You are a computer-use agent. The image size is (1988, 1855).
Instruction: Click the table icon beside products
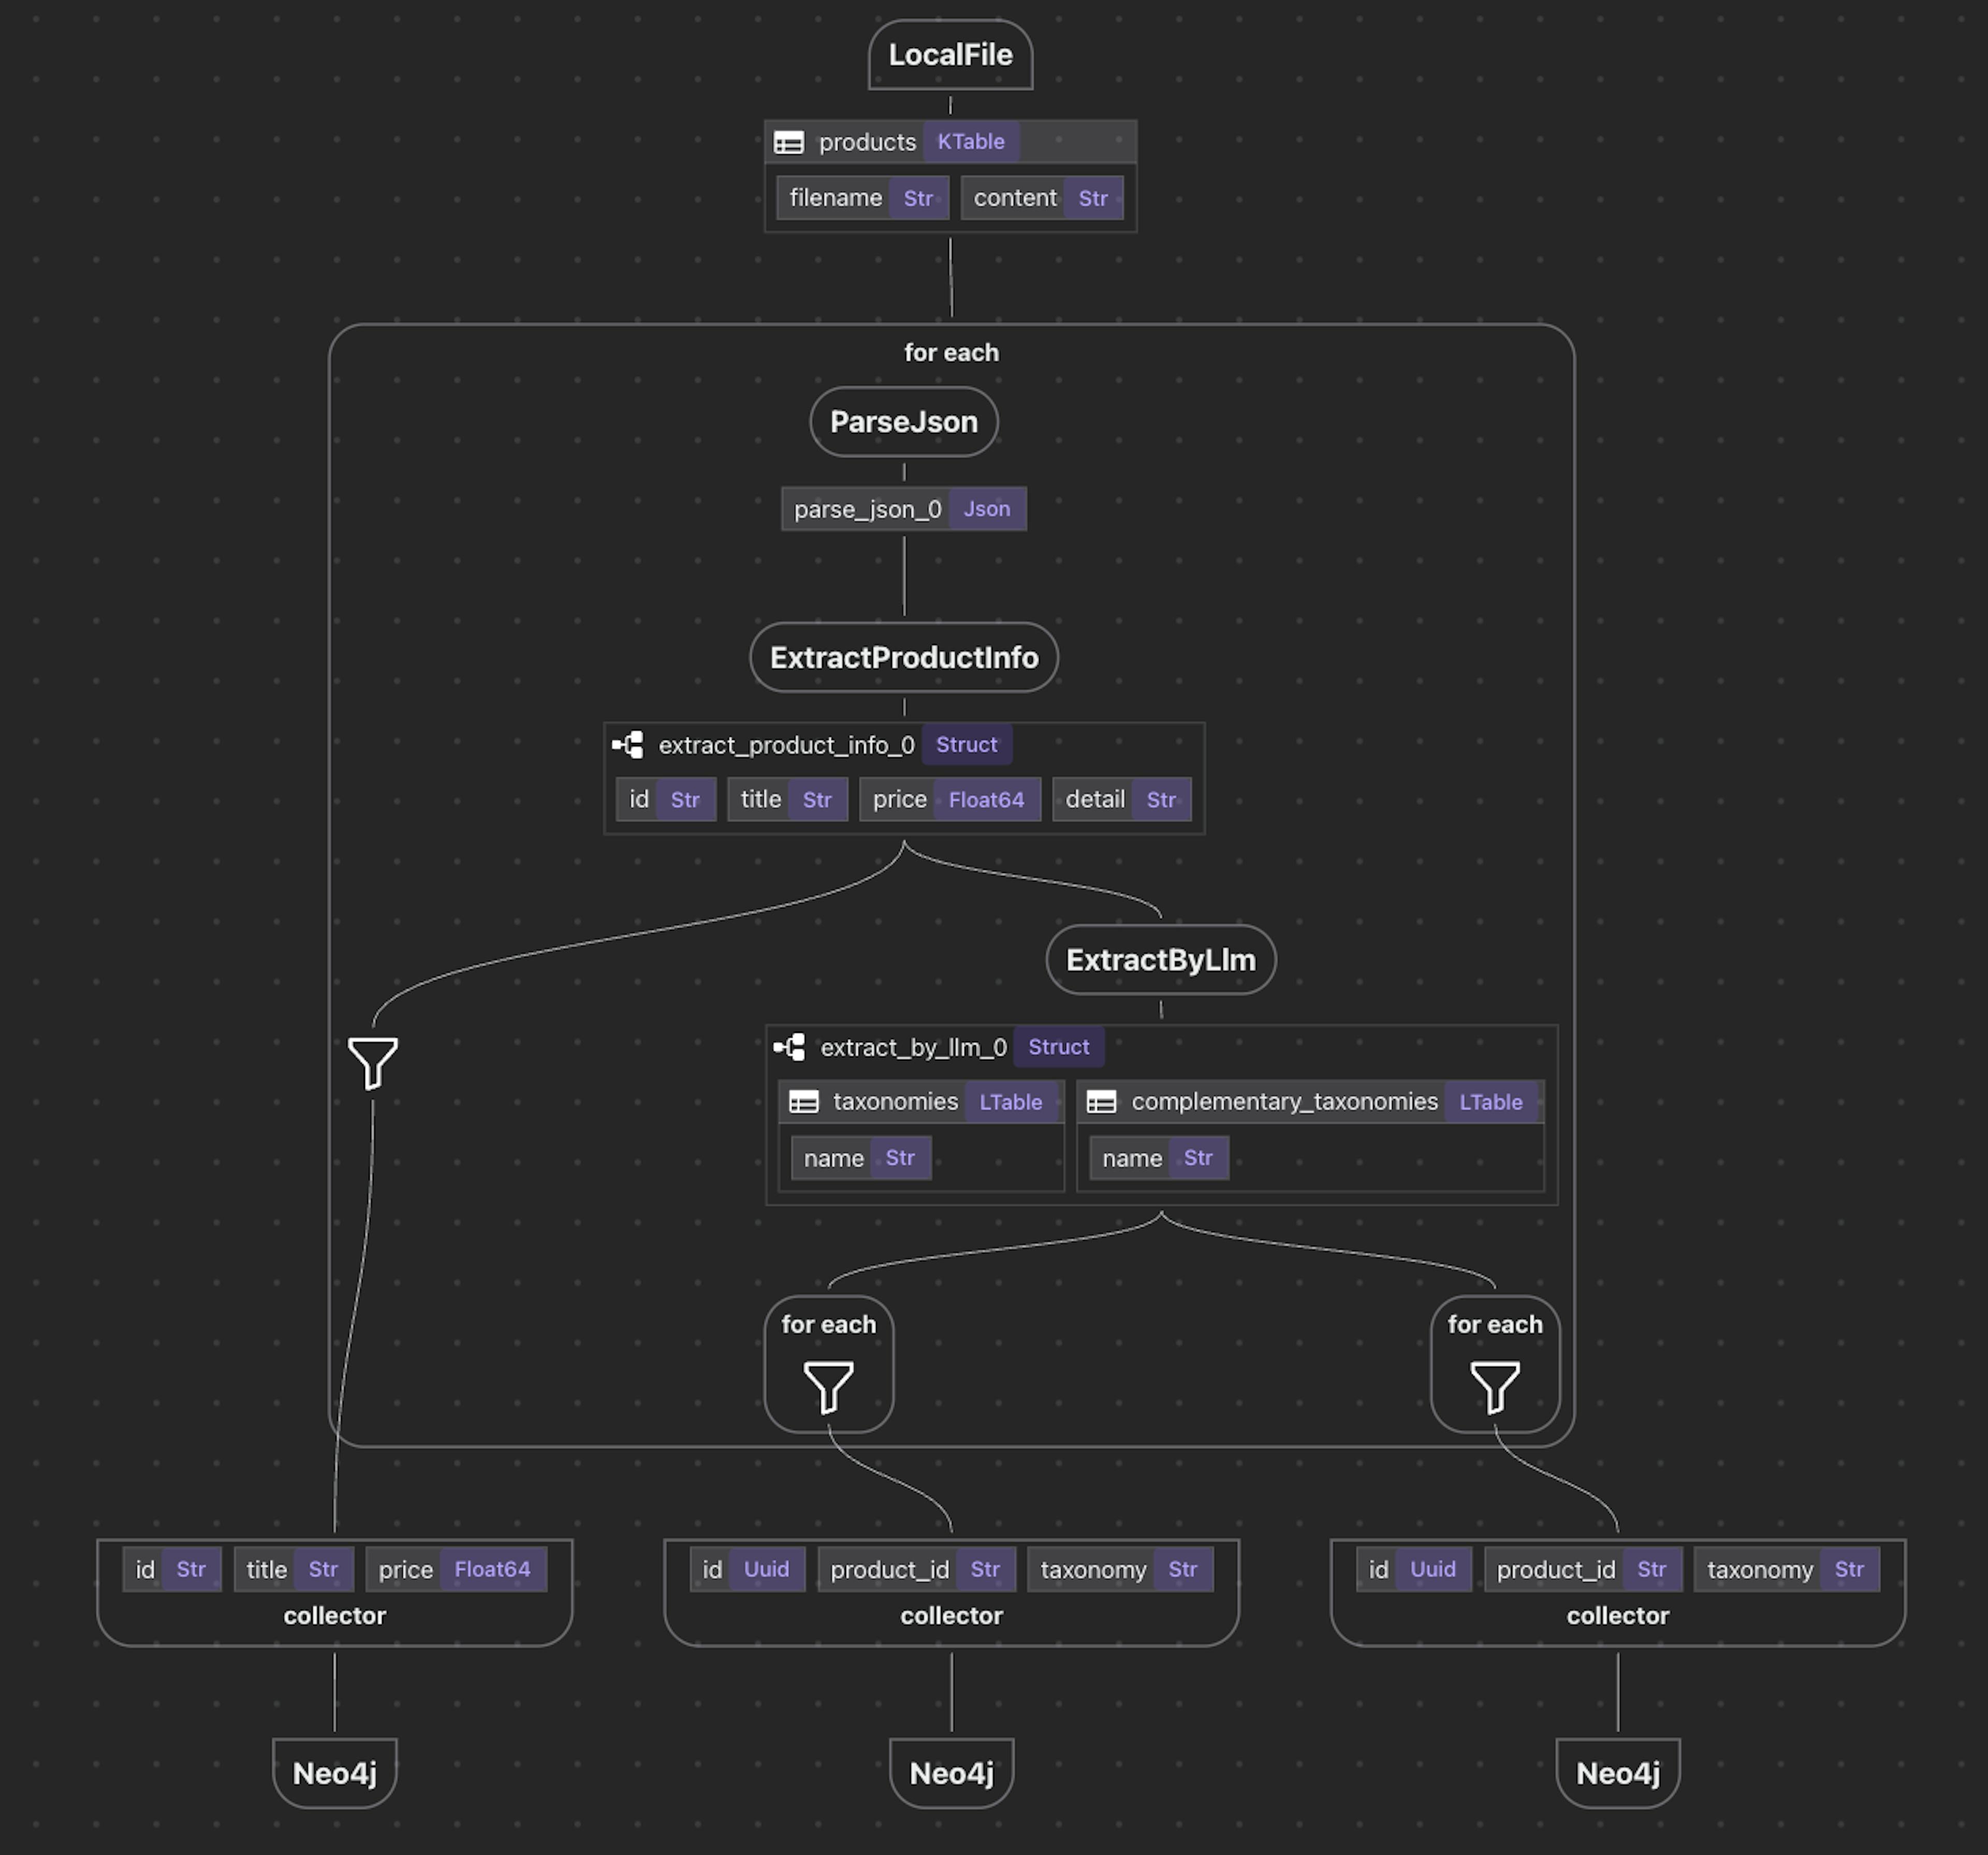click(789, 142)
